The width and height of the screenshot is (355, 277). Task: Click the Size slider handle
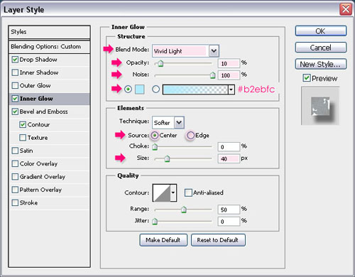pos(167,158)
